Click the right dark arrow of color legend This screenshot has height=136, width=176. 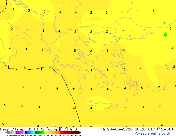click(x=80, y=132)
